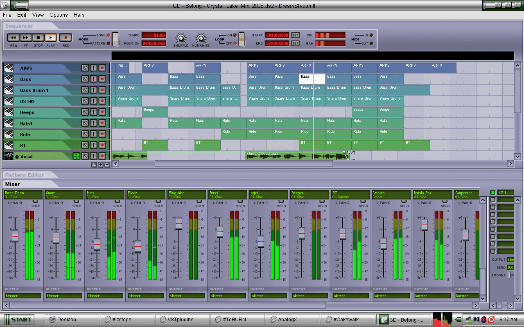The image size is (524, 327).
Task: Click the Bluetooth icon in the system tray
Action: 483,319
